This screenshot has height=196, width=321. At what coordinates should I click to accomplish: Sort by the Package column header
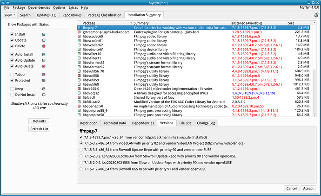click(x=107, y=23)
